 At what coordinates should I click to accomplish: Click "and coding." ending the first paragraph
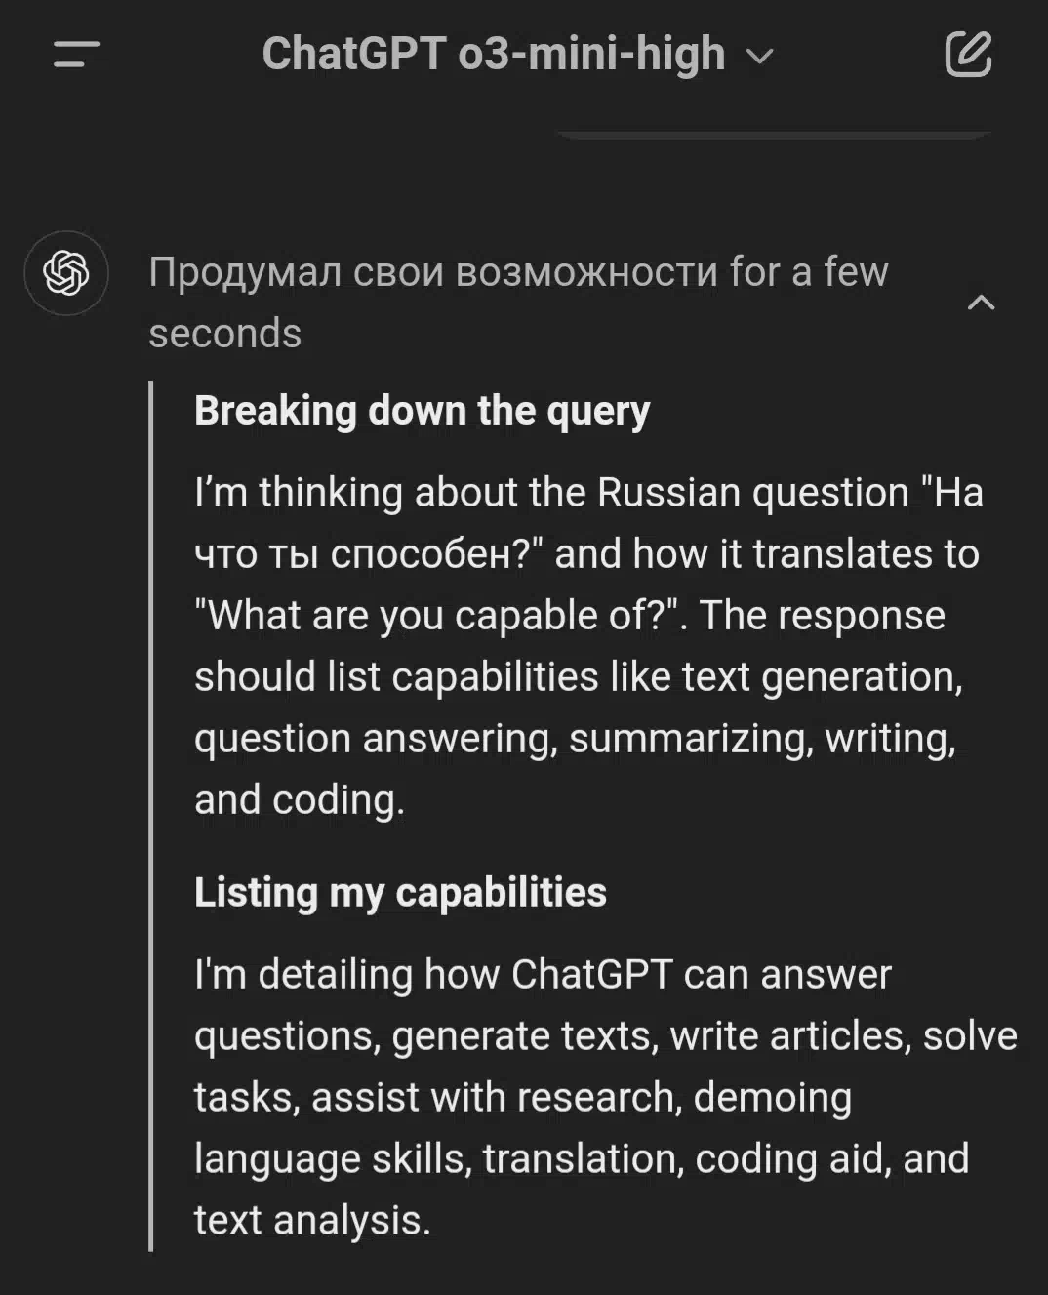299,800
